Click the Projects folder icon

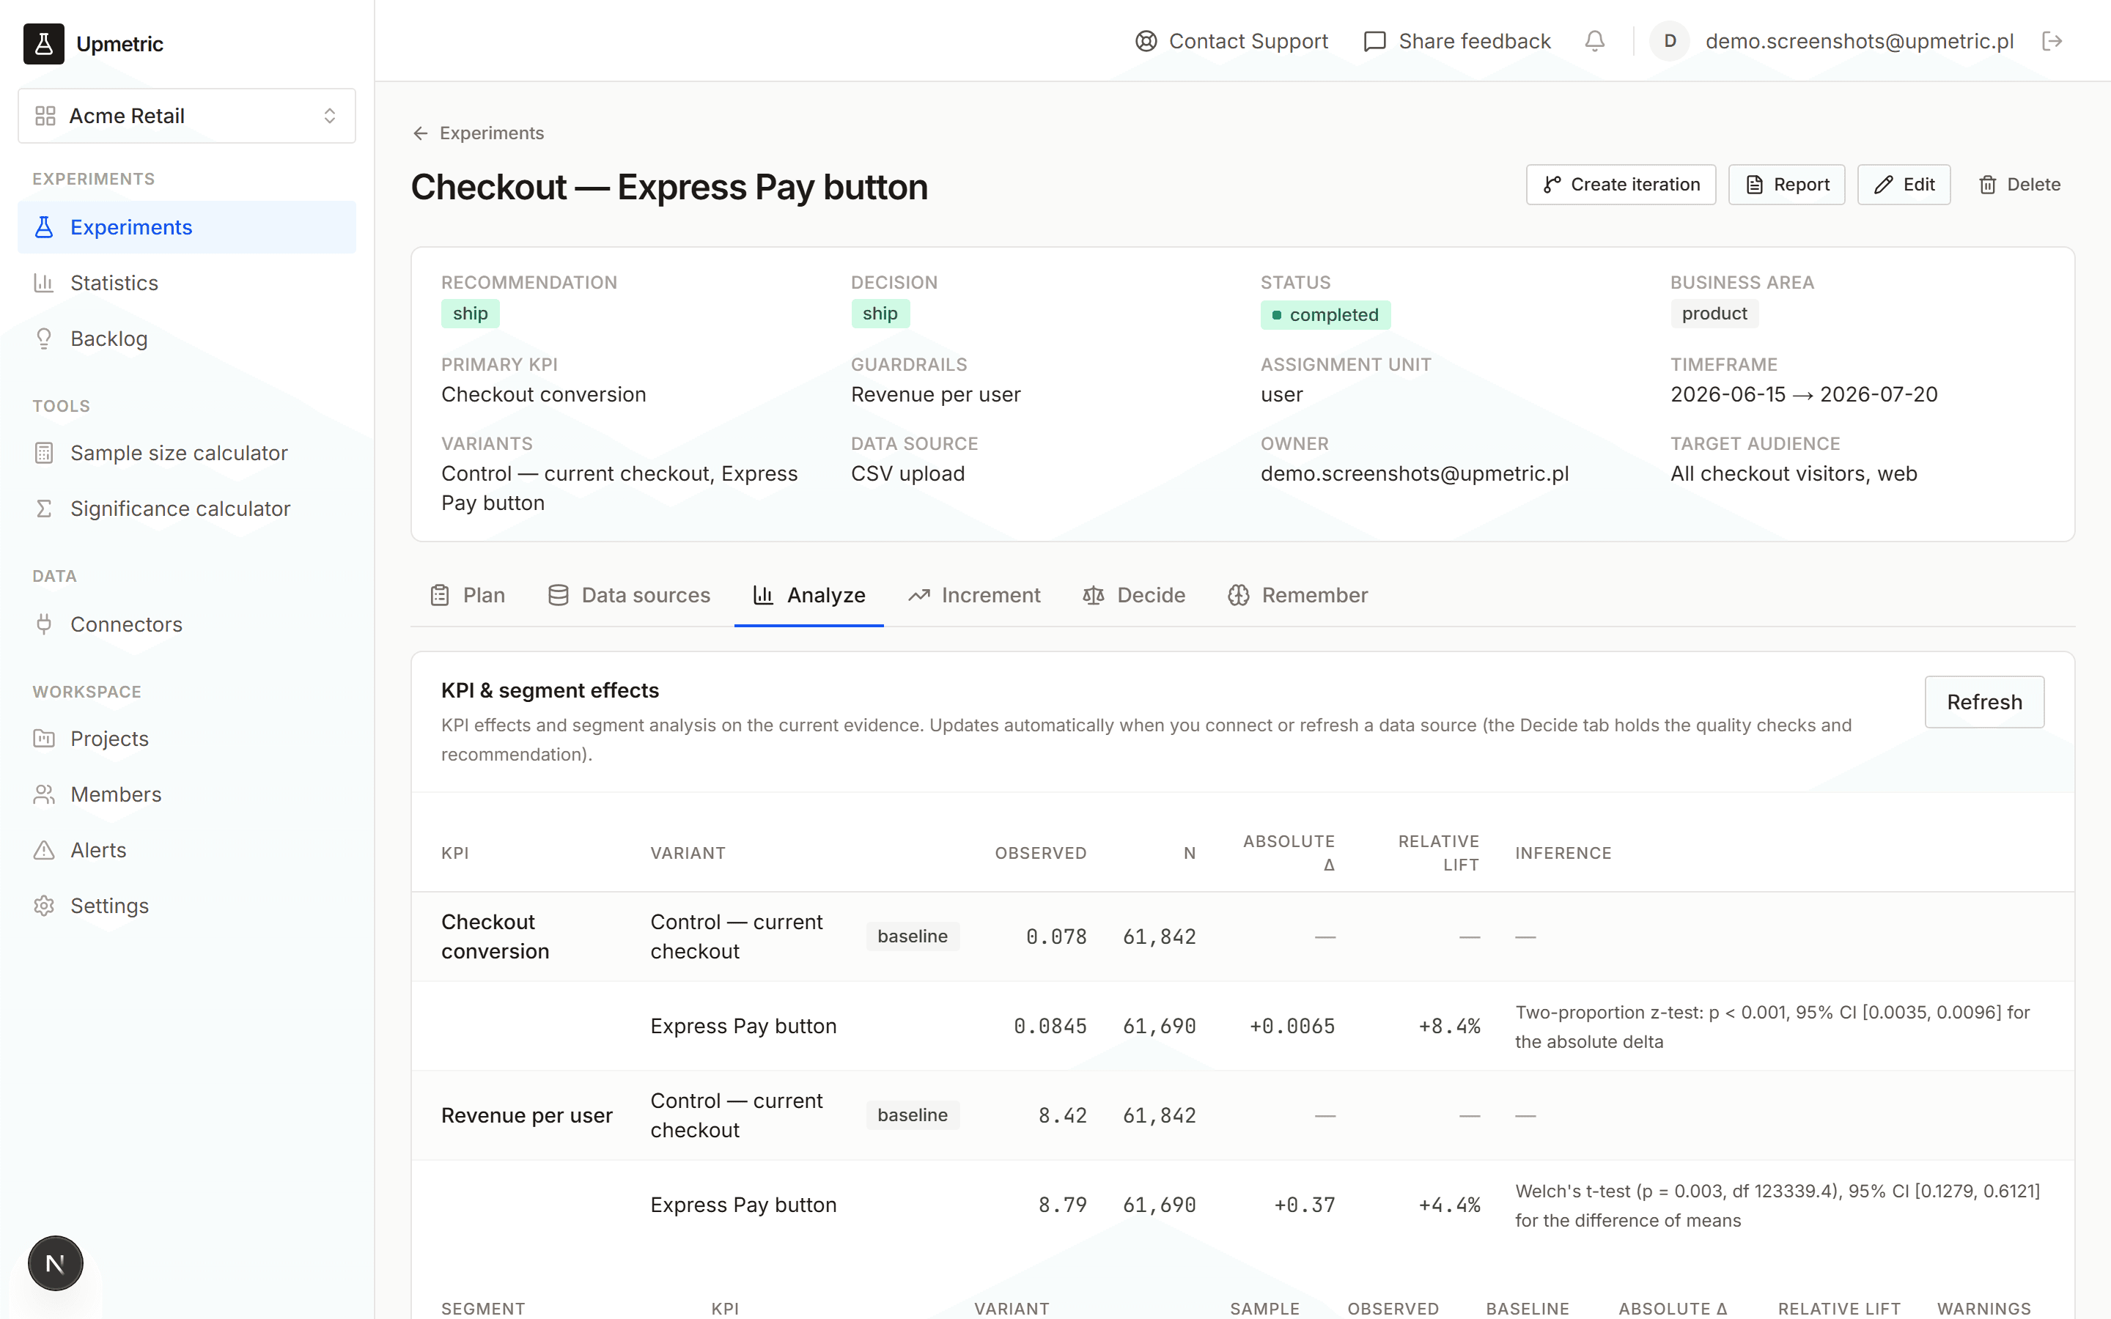pyautogui.click(x=44, y=738)
